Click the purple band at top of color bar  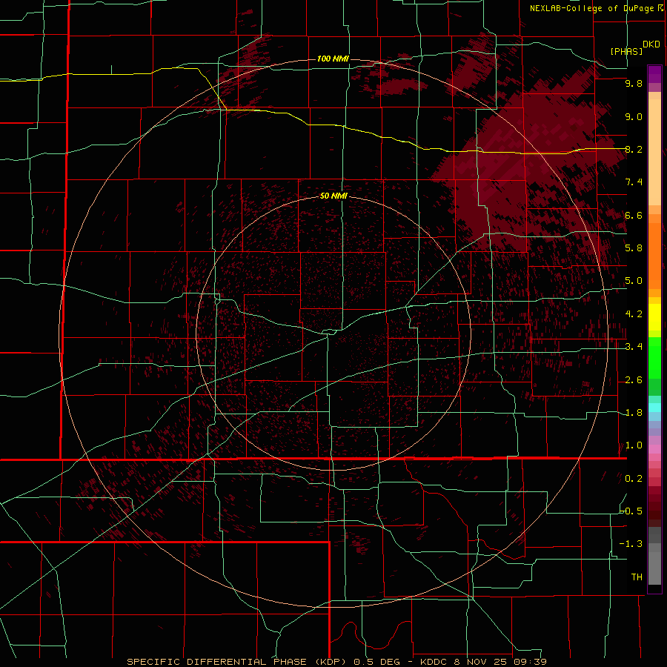point(654,74)
